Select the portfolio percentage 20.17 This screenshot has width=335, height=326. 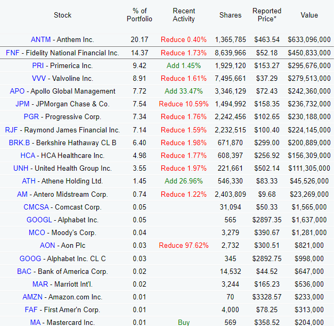(140, 39)
